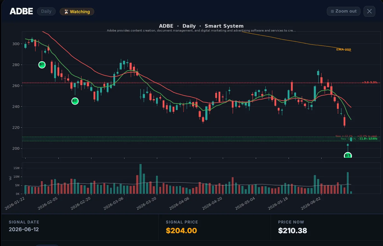Click the 5M volume axis label
Viewport: 383px width, 246px height.
pyautogui.click(x=17, y=185)
